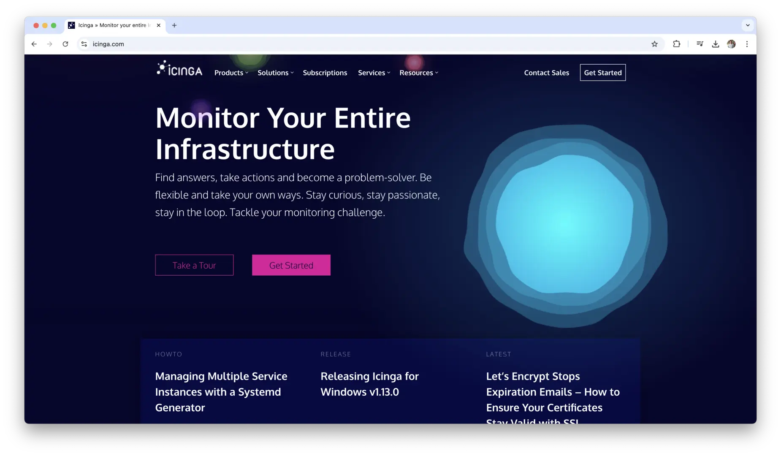Click the Icinga favicon in the tab
Image resolution: width=781 pixels, height=456 pixels.
tap(72, 25)
